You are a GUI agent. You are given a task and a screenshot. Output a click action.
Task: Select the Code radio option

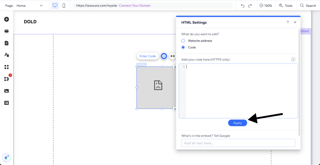click(x=183, y=47)
